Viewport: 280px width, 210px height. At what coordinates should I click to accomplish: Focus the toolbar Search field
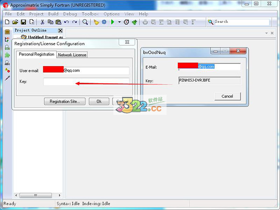[242, 22]
